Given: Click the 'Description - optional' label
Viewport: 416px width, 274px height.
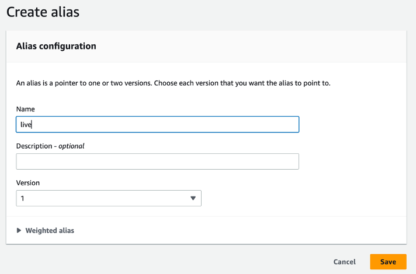Looking at the screenshot, I should pos(50,146).
